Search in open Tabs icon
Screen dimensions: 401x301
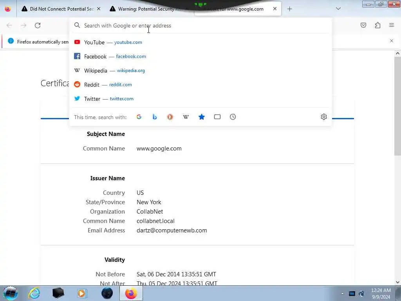click(x=217, y=117)
